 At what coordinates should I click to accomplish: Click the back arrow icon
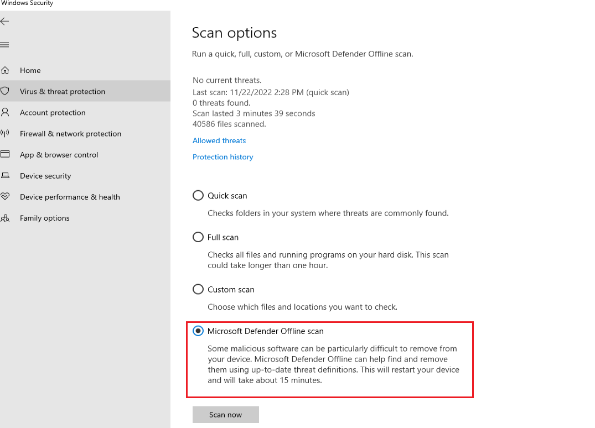pos(4,21)
